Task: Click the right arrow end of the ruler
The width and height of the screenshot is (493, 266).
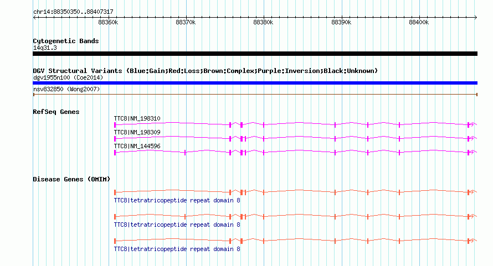Action: (x=475, y=18)
